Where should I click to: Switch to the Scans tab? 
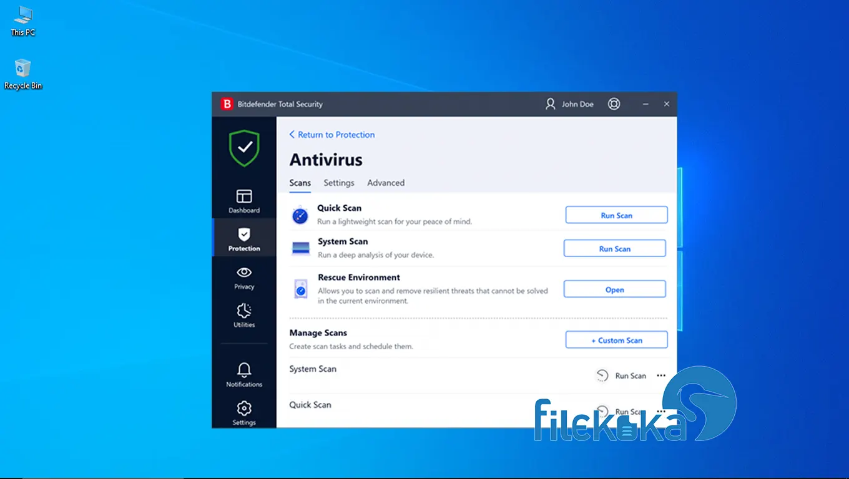pyautogui.click(x=300, y=183)
